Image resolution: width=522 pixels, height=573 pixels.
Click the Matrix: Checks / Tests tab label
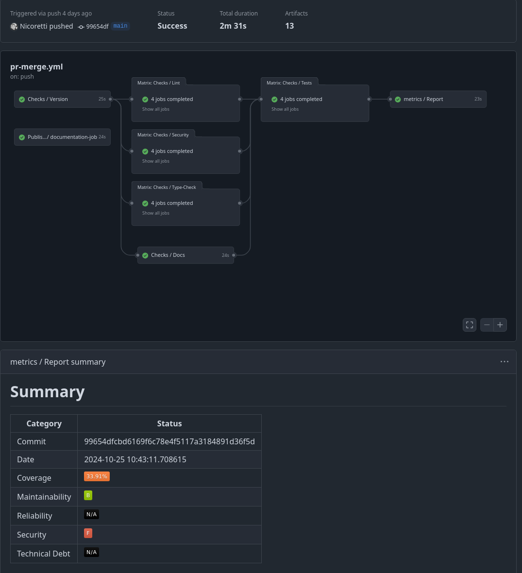289,83
